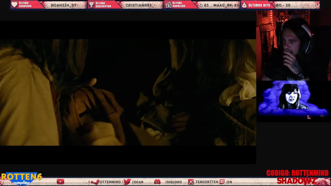This screenshot has width=331, height=186.
Task: Click subscriber name CRISTIANR93_
Action: [140, 5]
